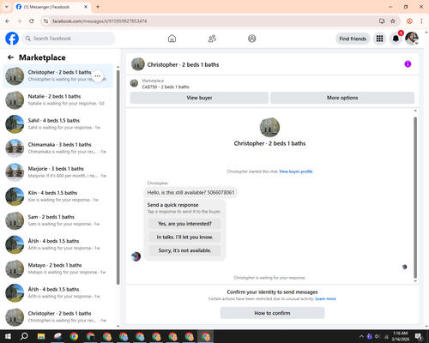The height and width of the screenshot is (343, 429).
Task: Click the browser reload icon
Action: pyautogui.click(x=32, y=21)
